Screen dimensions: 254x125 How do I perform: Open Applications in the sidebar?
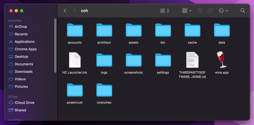click(x=24, y=42)
